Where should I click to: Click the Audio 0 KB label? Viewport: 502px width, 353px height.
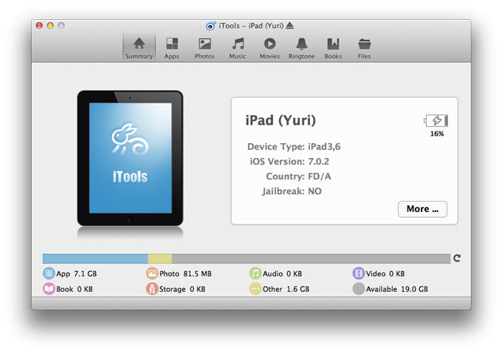tap(282, 273)
